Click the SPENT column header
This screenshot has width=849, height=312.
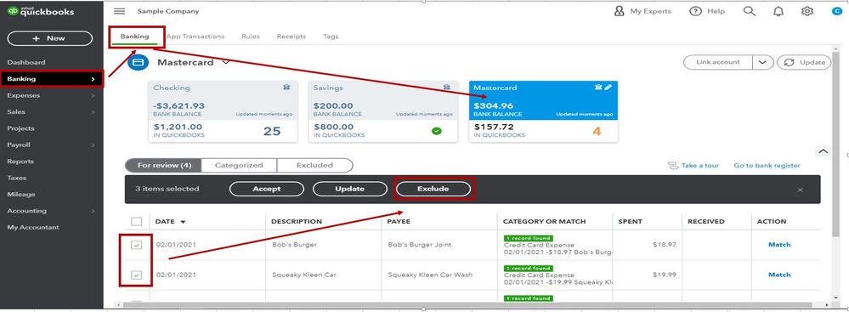[631, 222]
